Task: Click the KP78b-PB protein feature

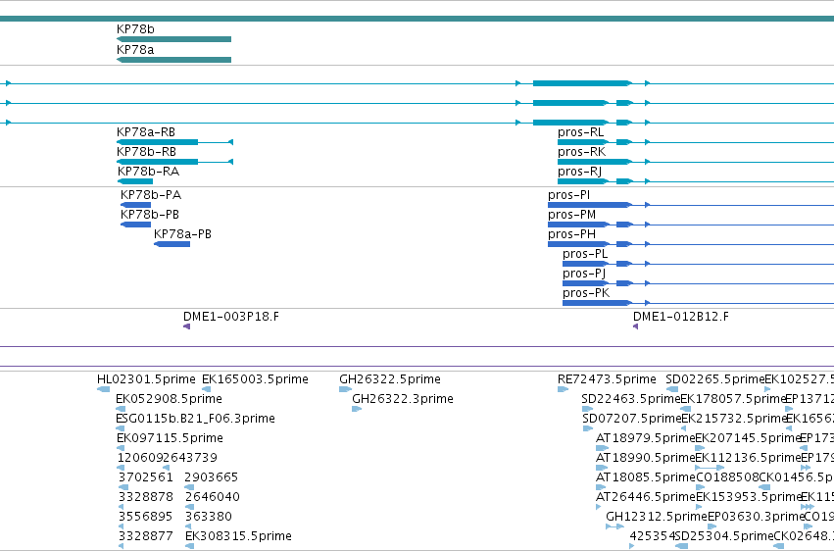Action: [x=135, y=225]
